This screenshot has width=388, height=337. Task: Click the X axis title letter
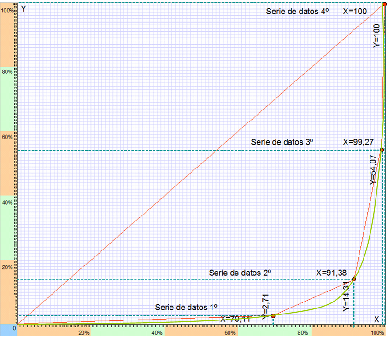(x=376, y=320)
